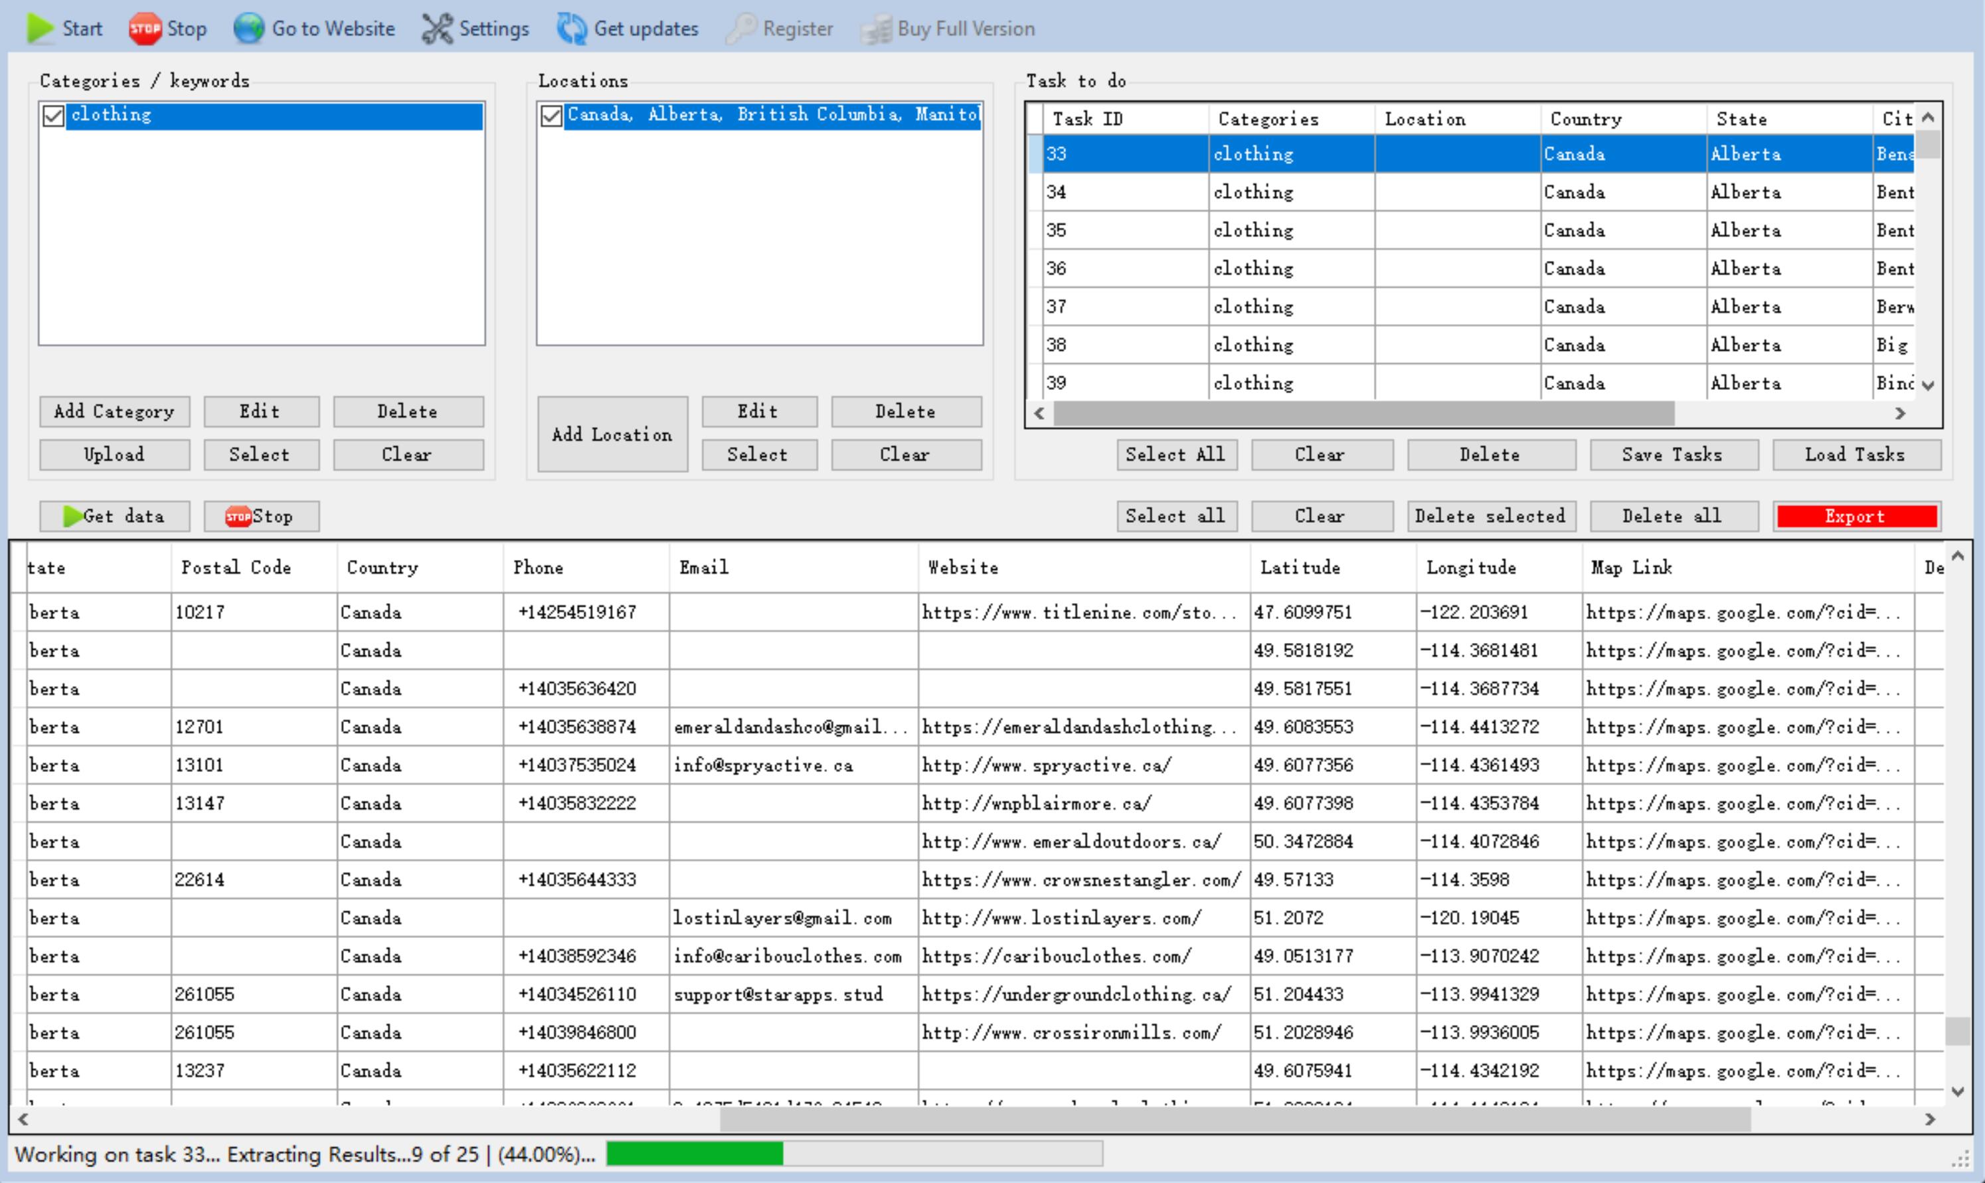Image resolution: width=1985 pixels, height=1183 pixels.
Task: Click Select all above results table
Action: (x=1177, y=515)
